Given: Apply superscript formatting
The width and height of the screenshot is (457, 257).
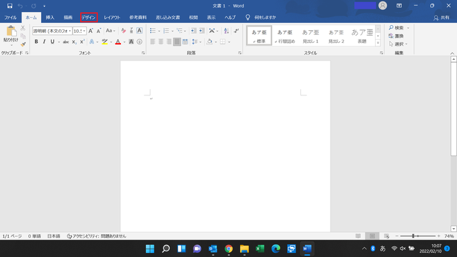Looking at the screenshot, I should [82, 42].
